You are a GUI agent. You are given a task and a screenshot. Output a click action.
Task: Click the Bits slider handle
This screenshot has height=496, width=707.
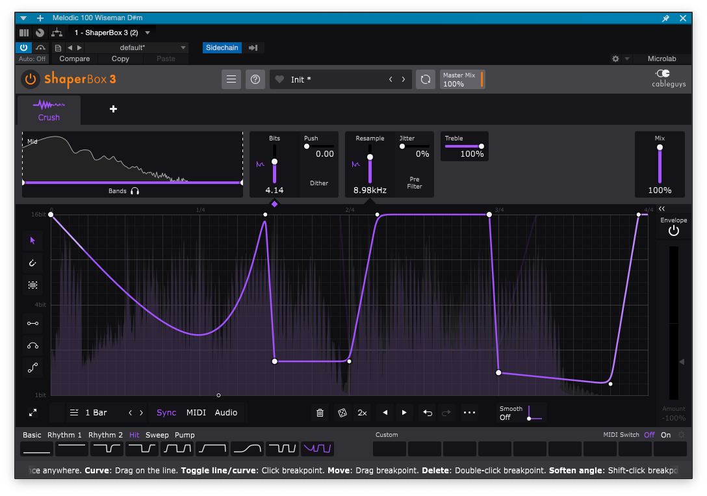point(274,162)
